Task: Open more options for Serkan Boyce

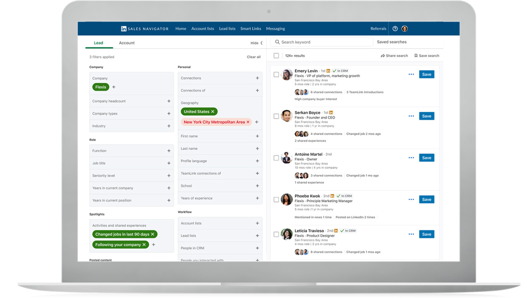Action: 411,116
